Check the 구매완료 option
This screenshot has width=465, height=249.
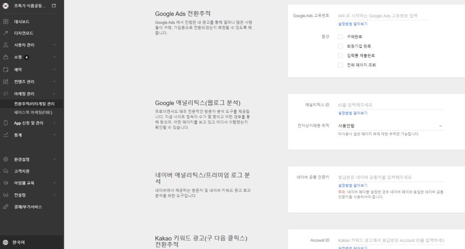(x=340, y=36)
